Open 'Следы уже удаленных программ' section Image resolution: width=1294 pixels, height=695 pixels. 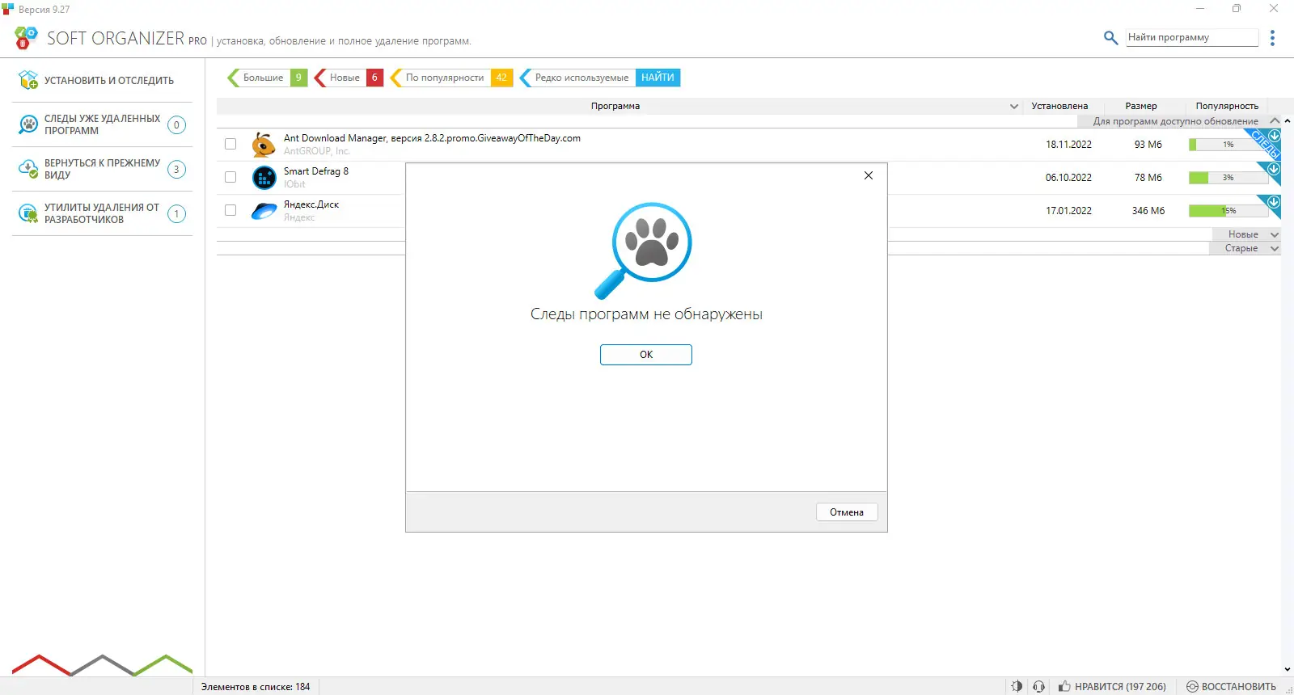102,124
